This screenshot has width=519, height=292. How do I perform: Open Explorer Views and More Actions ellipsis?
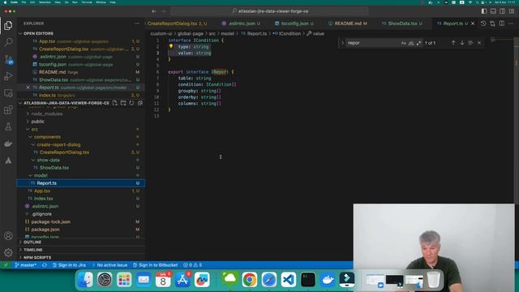click(x=137, y=24)
